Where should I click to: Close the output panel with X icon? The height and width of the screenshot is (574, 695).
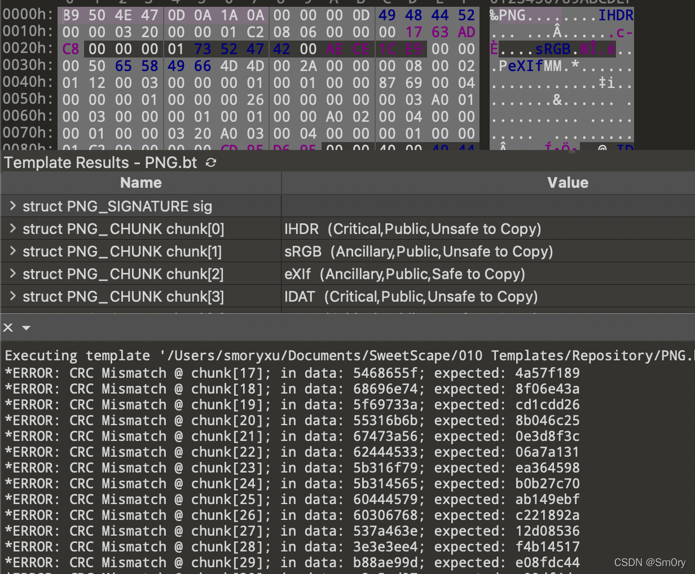click(8, 328)
